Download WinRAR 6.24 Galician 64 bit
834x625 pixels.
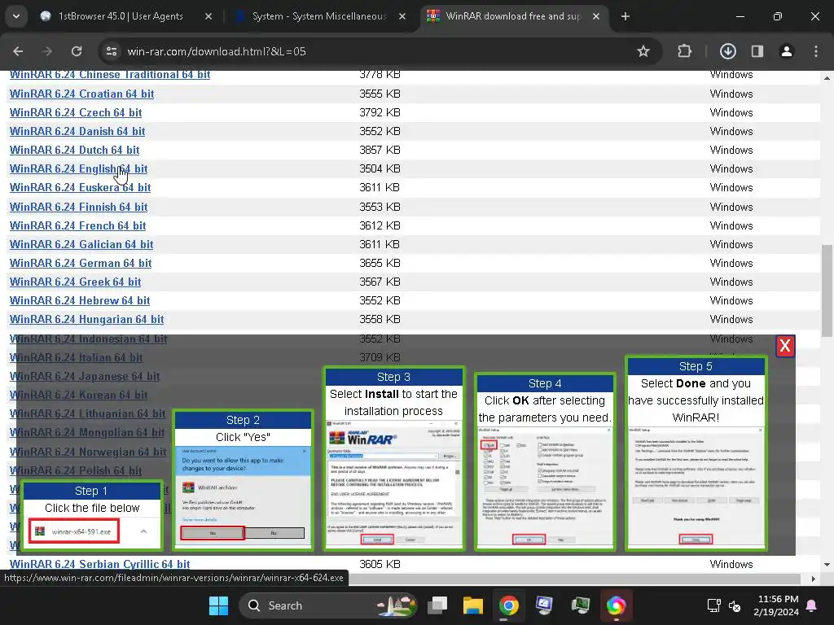tap(81, 244)
